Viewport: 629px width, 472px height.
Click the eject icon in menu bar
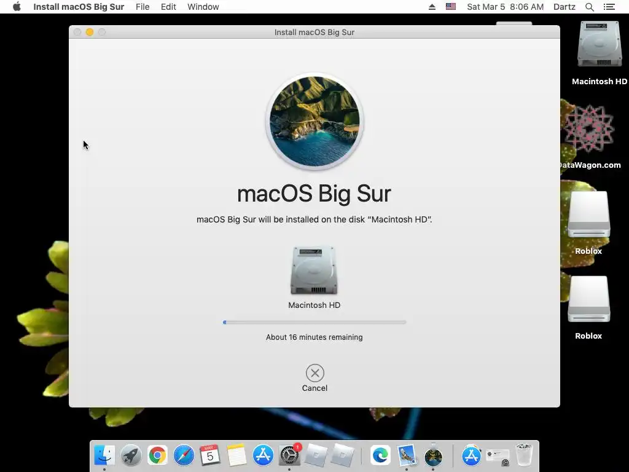(x=432, y=7)
